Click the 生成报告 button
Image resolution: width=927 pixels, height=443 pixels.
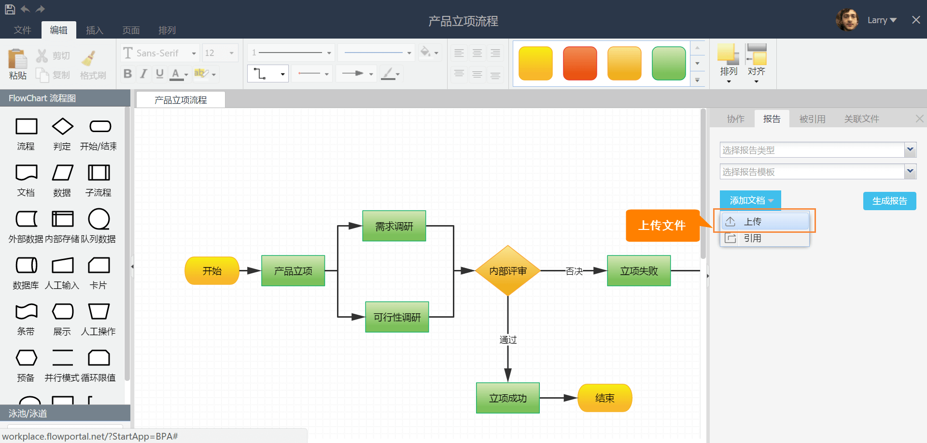889,201
